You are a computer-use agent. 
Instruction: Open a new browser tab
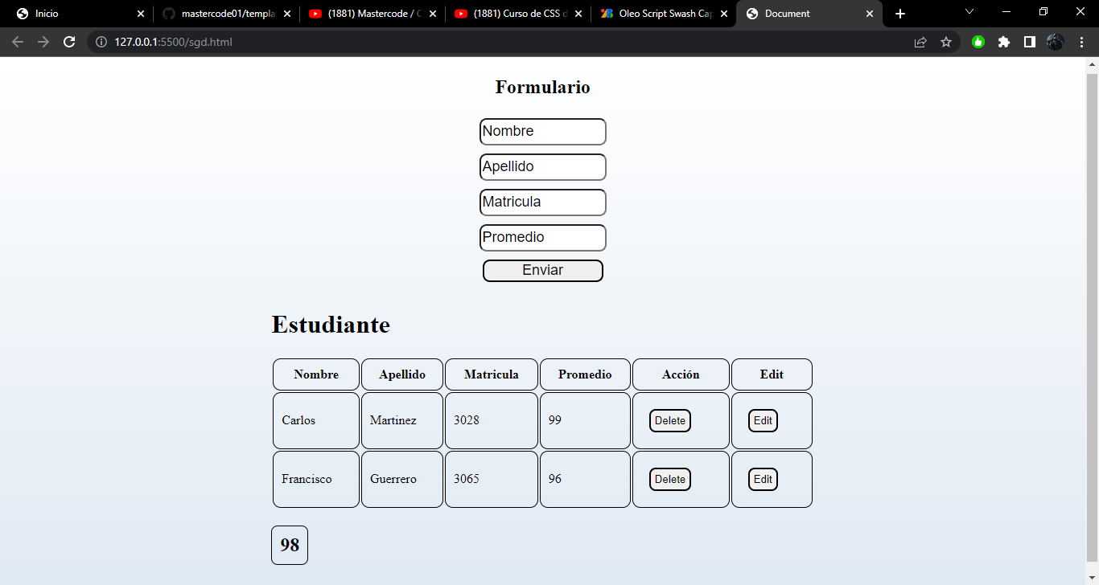899,14
